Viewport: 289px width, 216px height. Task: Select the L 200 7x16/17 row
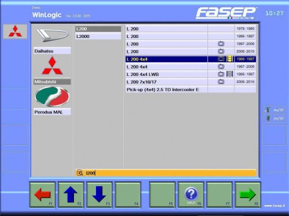191,82
